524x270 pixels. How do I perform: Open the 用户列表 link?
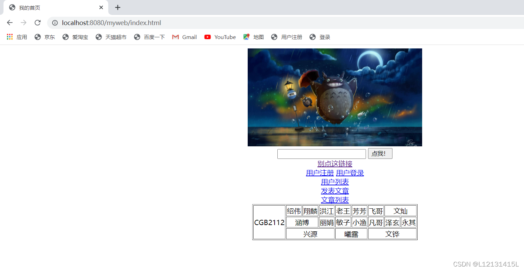coord(335,182)
